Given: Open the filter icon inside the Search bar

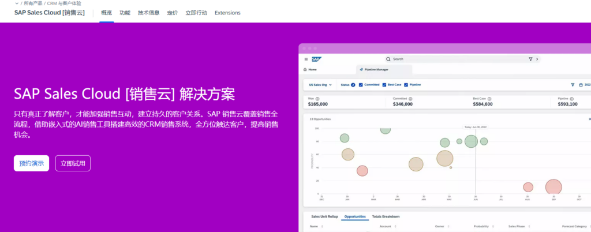Looking at the screenshot, I should 530,59.
